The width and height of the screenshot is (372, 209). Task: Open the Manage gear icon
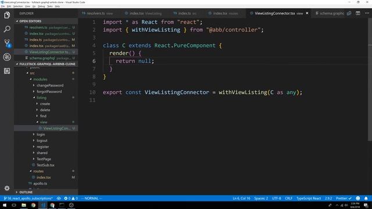click(x=7, y=188)
